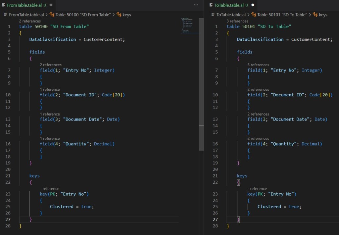Click the symbol icon beside Table 50100 breadcrumb
This screenshot has height=235, width=339.
pyautogui.click(x=52, y=15)
